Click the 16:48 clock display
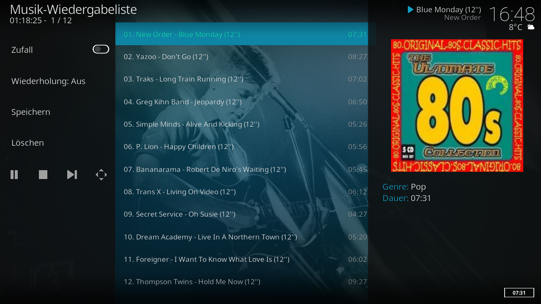 [512, 14]
